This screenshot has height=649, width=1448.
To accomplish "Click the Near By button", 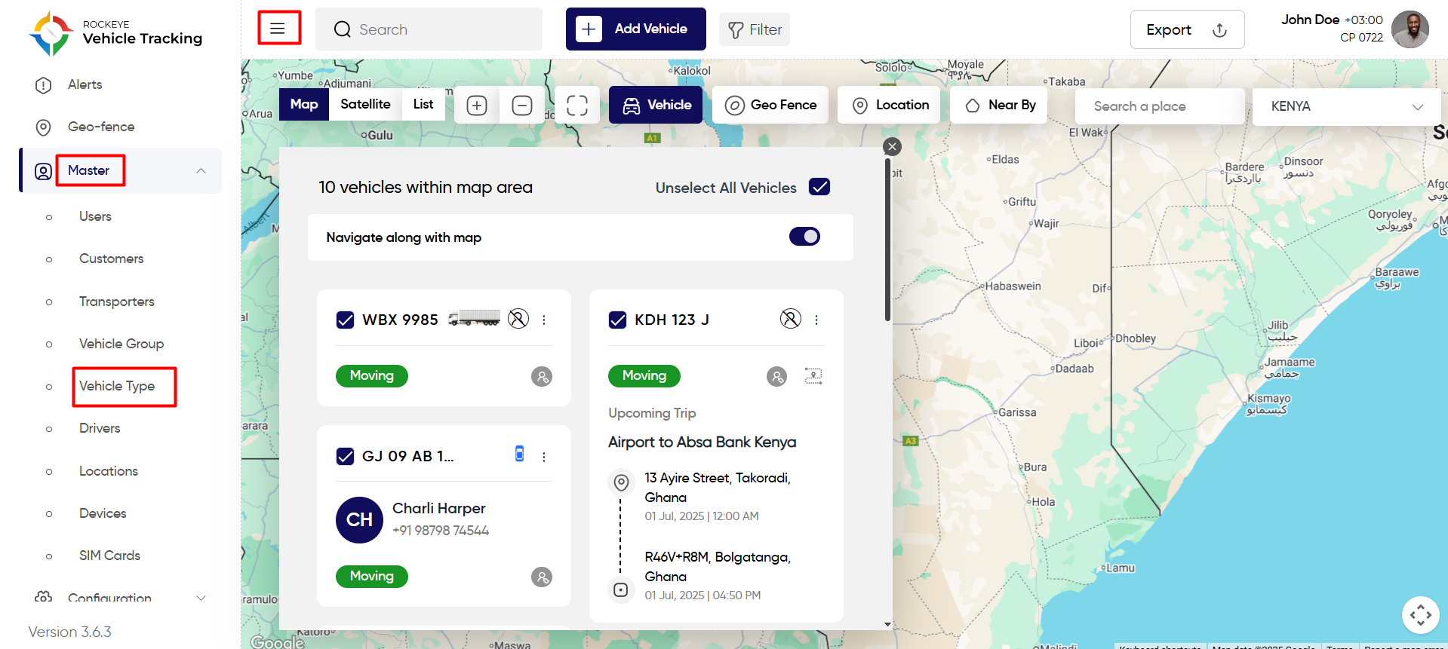I will click(999, 105).
